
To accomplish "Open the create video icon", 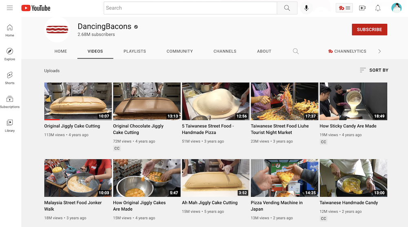I will click(362, 8).
